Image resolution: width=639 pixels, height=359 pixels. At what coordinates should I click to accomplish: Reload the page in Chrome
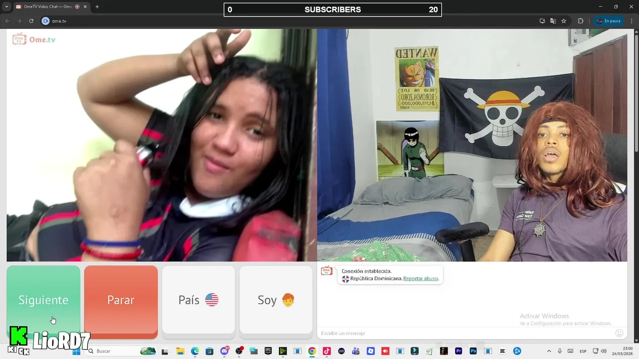click(31, 21)
